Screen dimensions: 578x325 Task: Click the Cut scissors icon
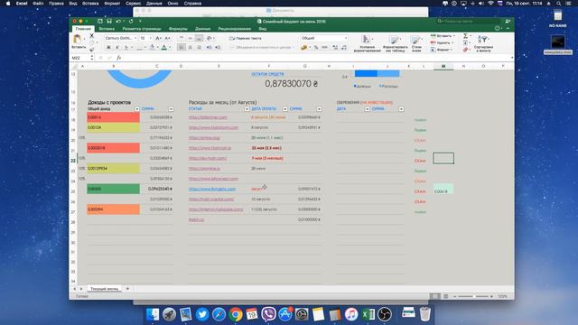coord(92,36)
